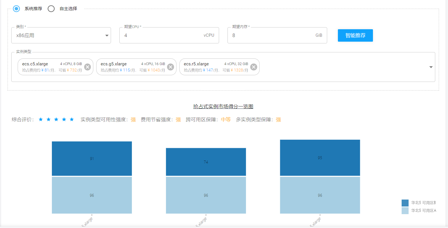Click the 多实例类型保障 强 value
This screenshot has height=228, width=448.
click(x=278, y=120)
